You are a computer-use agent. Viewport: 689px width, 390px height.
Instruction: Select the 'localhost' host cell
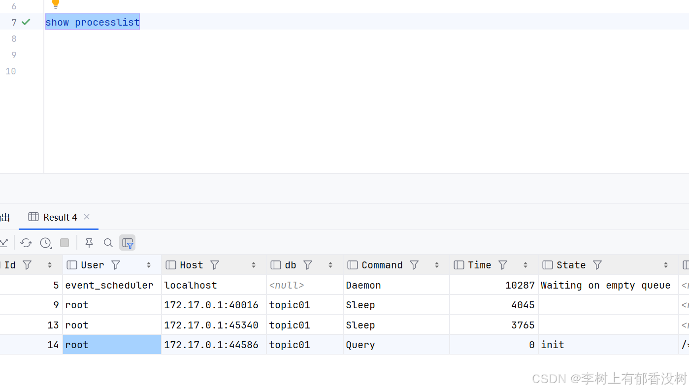214,285
